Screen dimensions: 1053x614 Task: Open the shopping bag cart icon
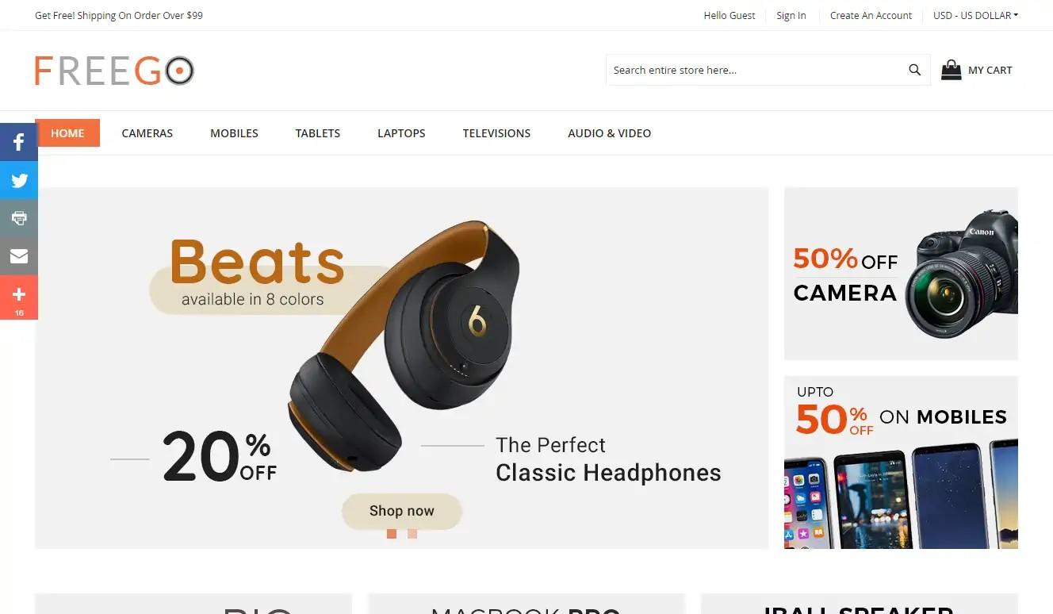point(951,70)
